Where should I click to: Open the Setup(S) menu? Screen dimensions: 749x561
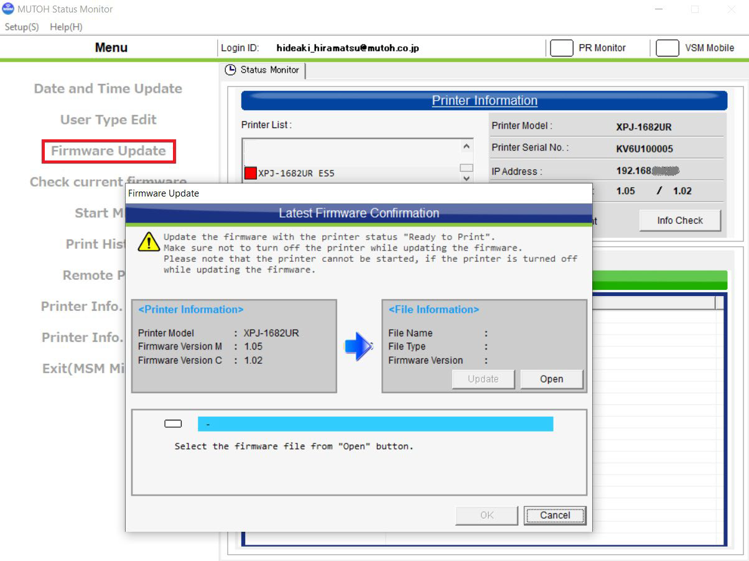tap(22, 27)
